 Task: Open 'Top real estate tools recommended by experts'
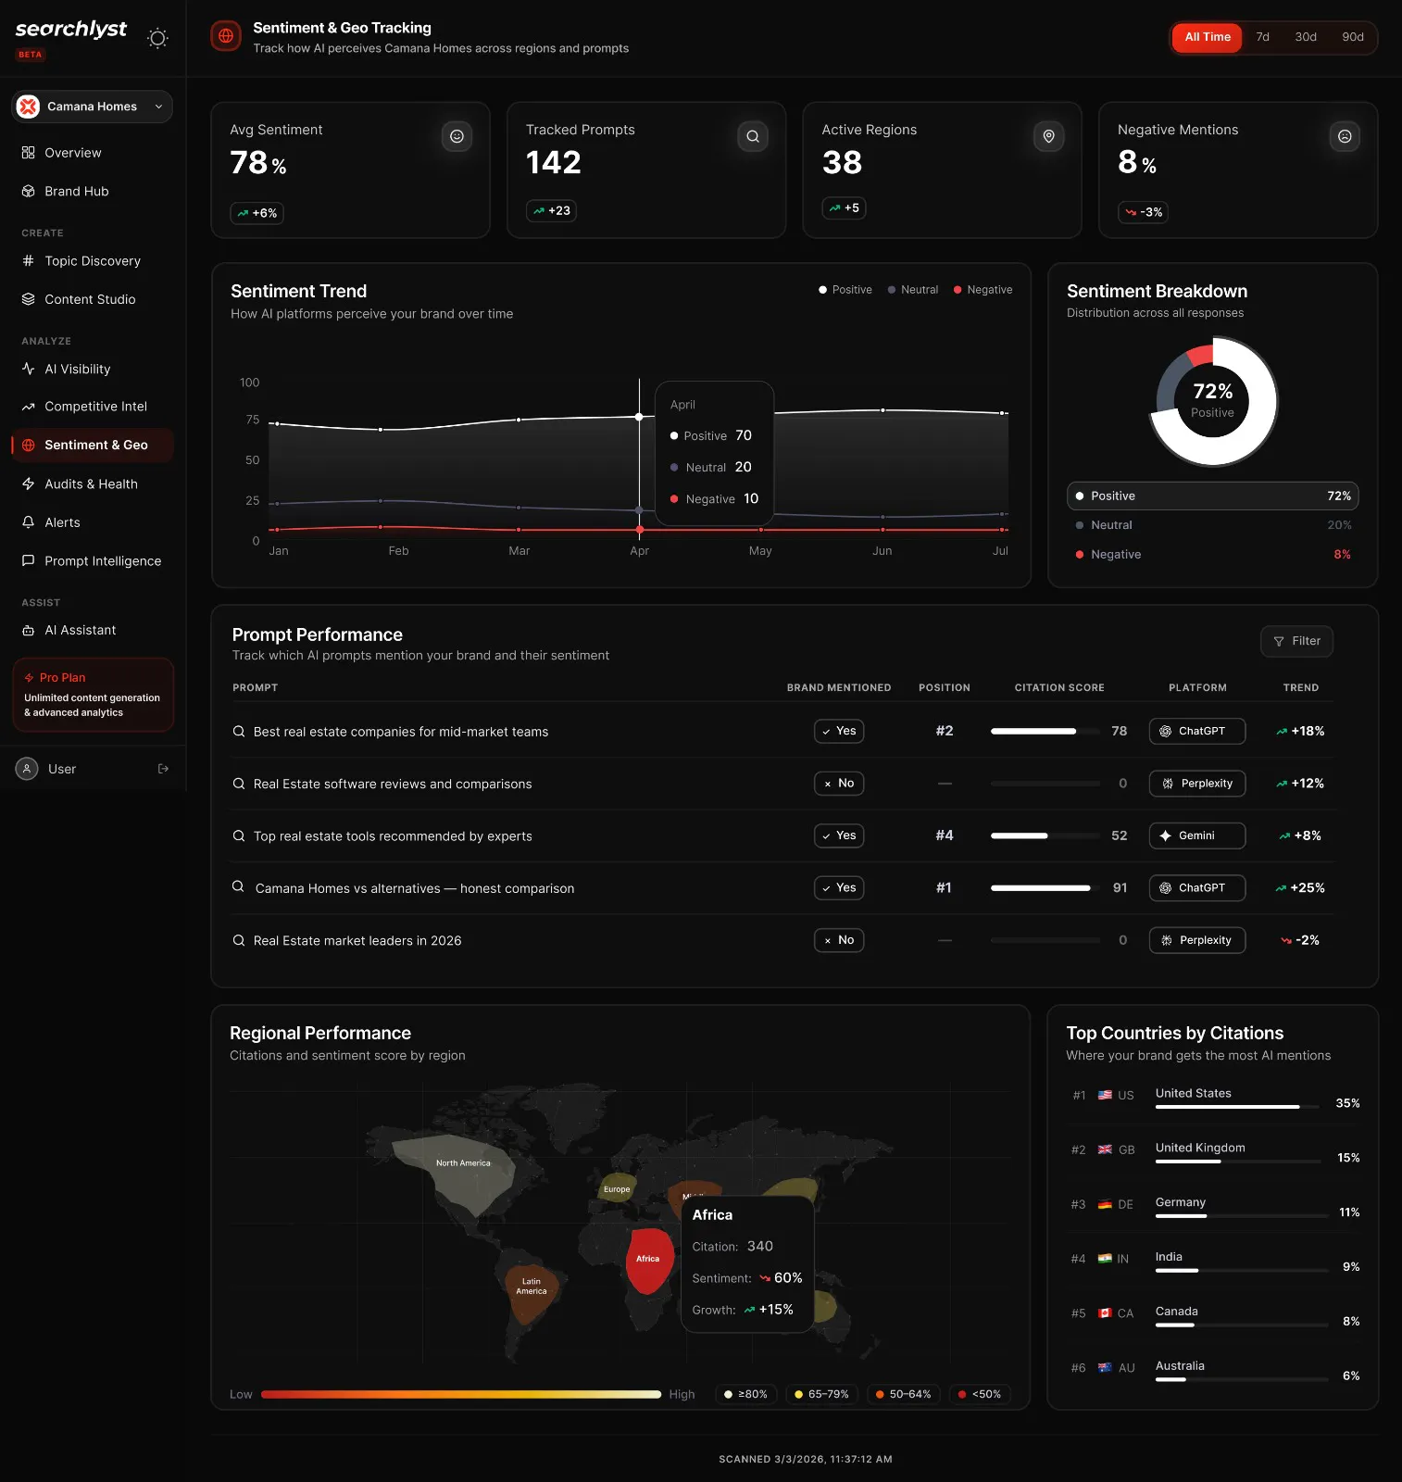(393, 836)
